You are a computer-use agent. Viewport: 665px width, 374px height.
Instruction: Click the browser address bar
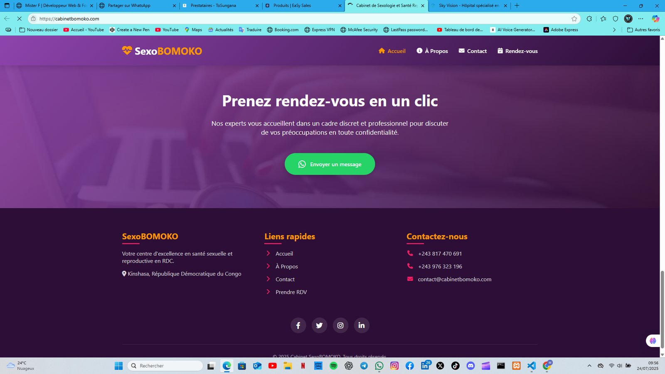(291, 19)
